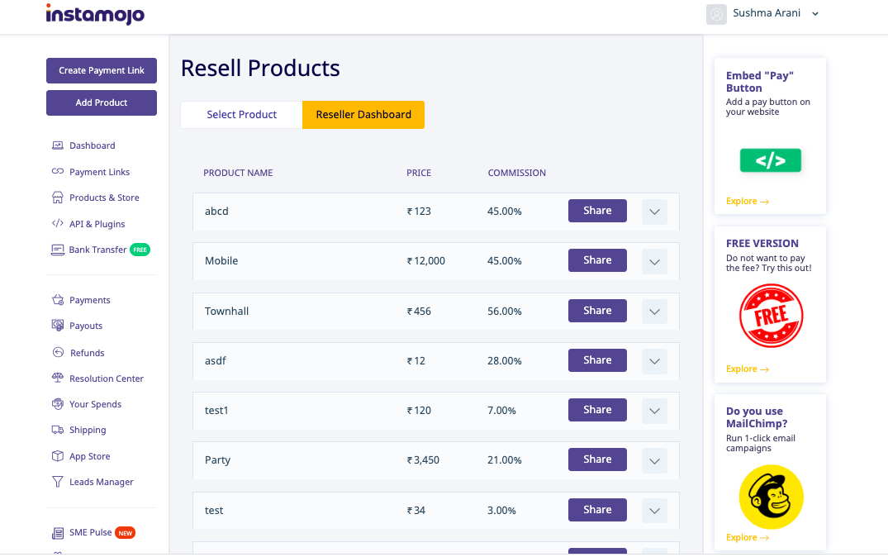Go to Bank Transfer marked FREE
This screenshot has height=557, width=888.
(x=96, y=250)
